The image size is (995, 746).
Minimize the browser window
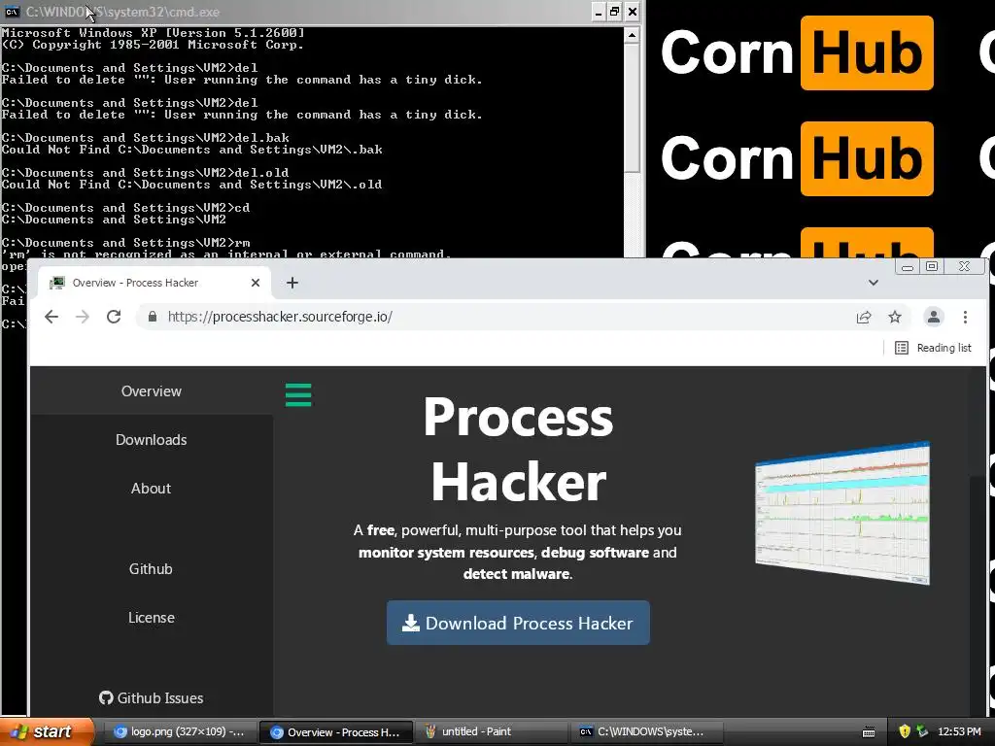pyautogui.click(x=908, y=266)
